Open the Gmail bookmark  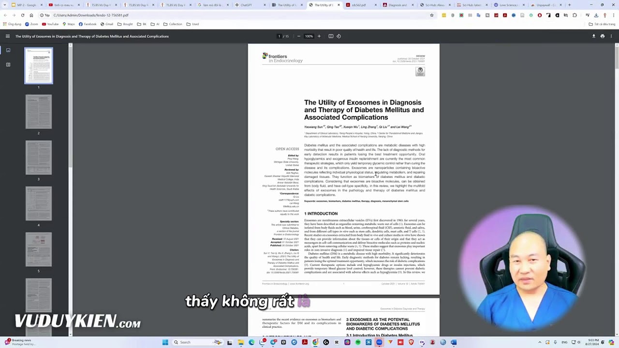pyautogui.click(x=107, y=24)
